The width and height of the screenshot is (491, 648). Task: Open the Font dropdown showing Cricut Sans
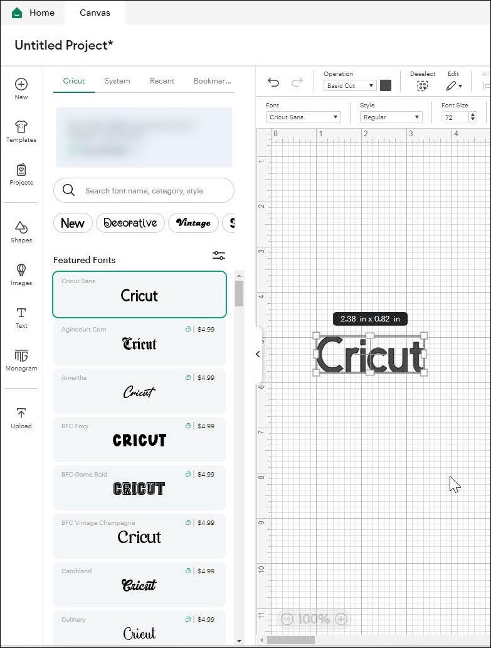click(x=304, y=117)
